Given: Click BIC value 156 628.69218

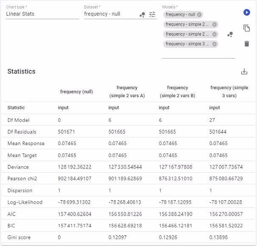Looking at the screenshot, I should (125, 226).
